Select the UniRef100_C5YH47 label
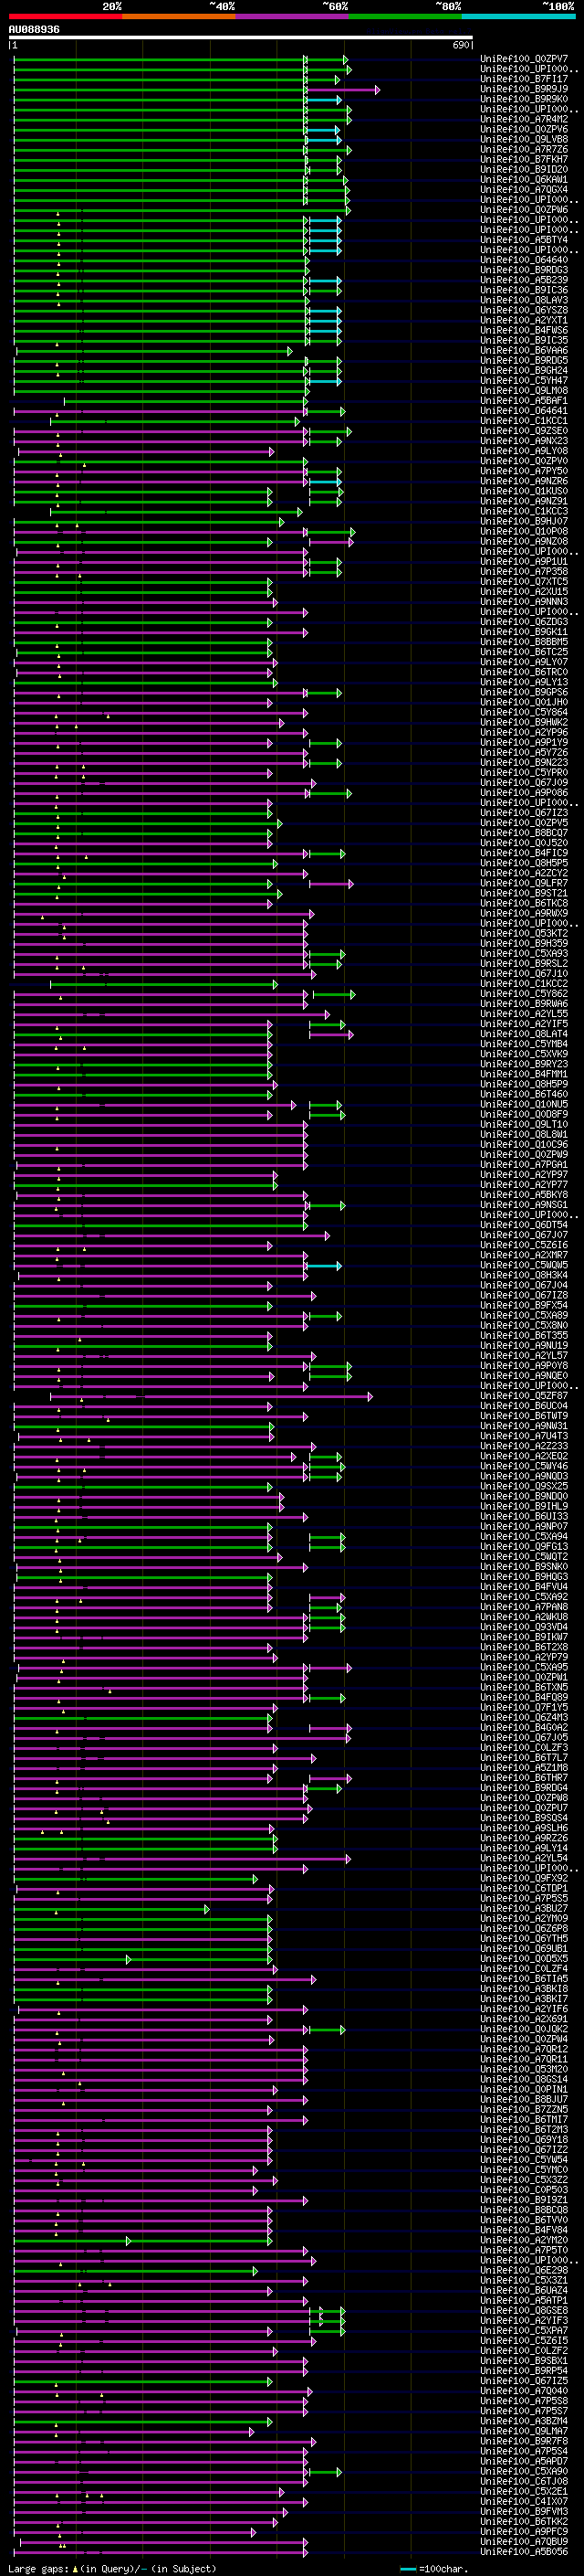This screenshot has height=2576, width=584. click(524, 380)
